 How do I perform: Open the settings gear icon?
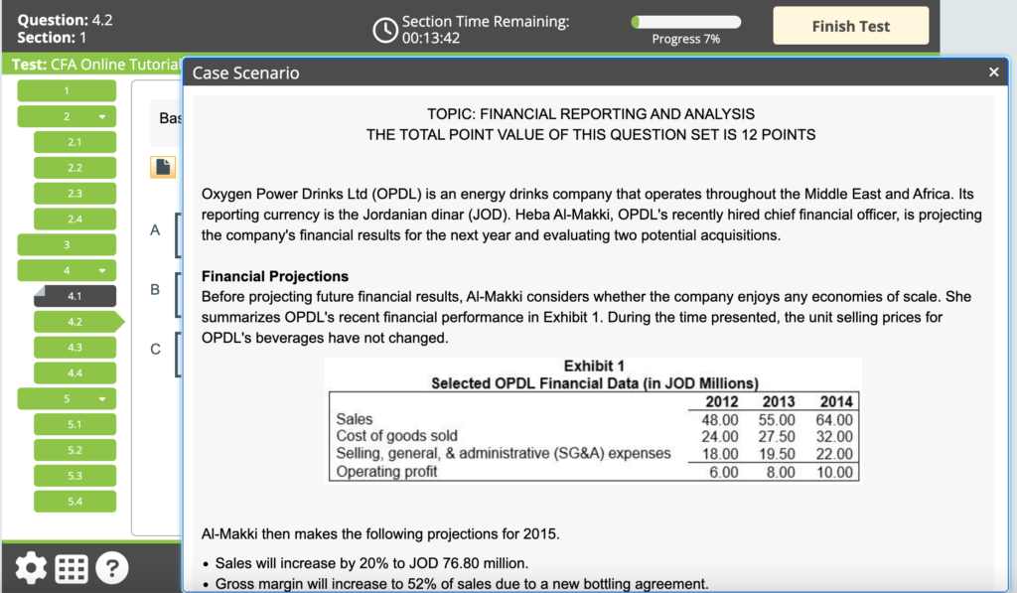(x=30, y=567)
